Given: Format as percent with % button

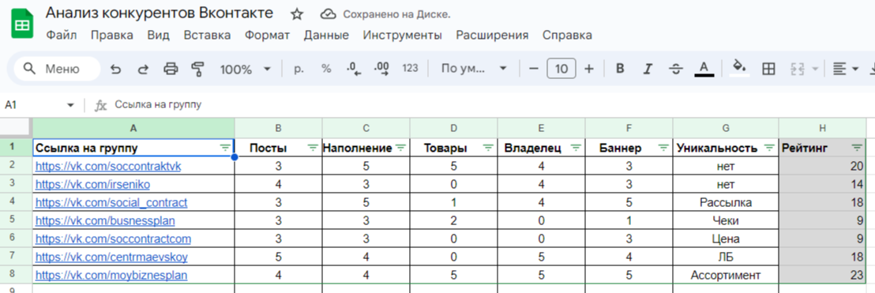Looking at the screenshot, I should point(326,69).
